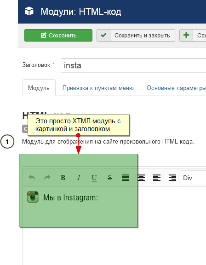Click the checkmark icon on Сохранить и закрыть

(x=103, y=36)
